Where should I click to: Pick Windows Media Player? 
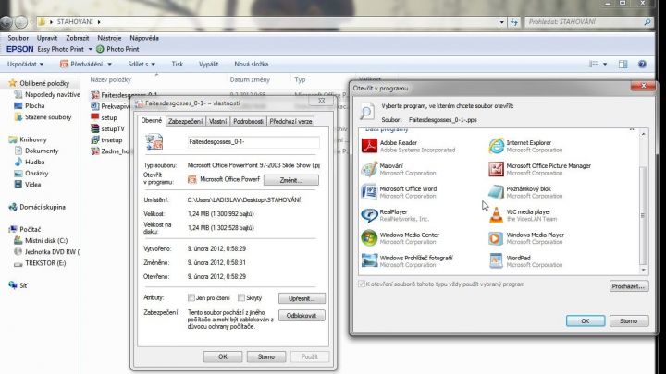[526, 238]
